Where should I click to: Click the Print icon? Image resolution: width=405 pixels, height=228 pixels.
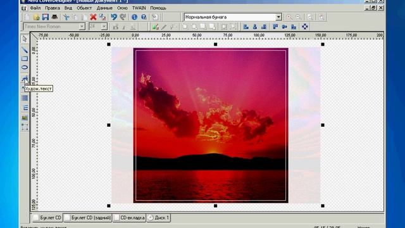(x=54, y=17)
